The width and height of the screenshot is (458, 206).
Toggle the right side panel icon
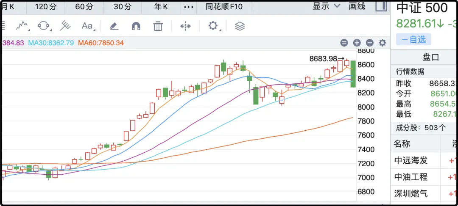pos(382,6)
